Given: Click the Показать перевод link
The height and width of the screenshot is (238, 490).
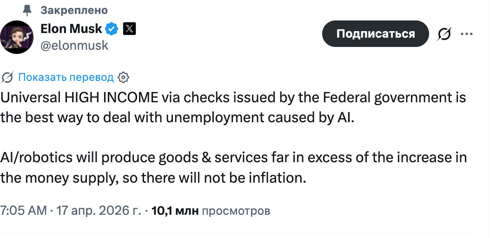Looking at the screenshot, I should click(x=66, y=77).
